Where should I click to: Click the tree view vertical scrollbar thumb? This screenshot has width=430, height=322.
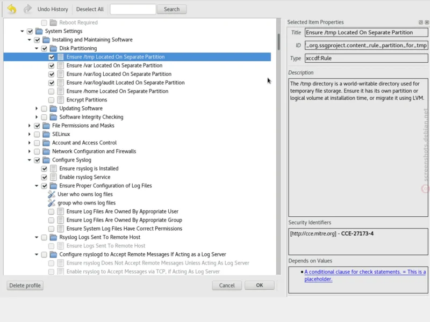pyautogui.click(x=278, y=42)
